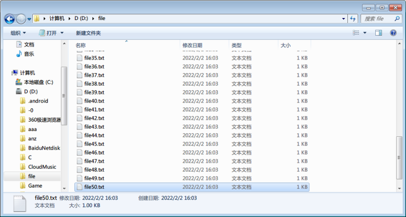Open the aaa folder in tree
This screenshot has height=217, width=406.
pyautogui.click(x=32, y=129)
